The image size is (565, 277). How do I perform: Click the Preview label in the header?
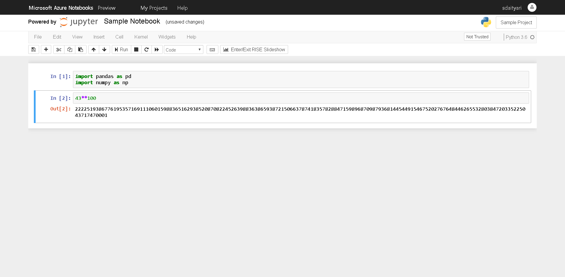[107, 8]
